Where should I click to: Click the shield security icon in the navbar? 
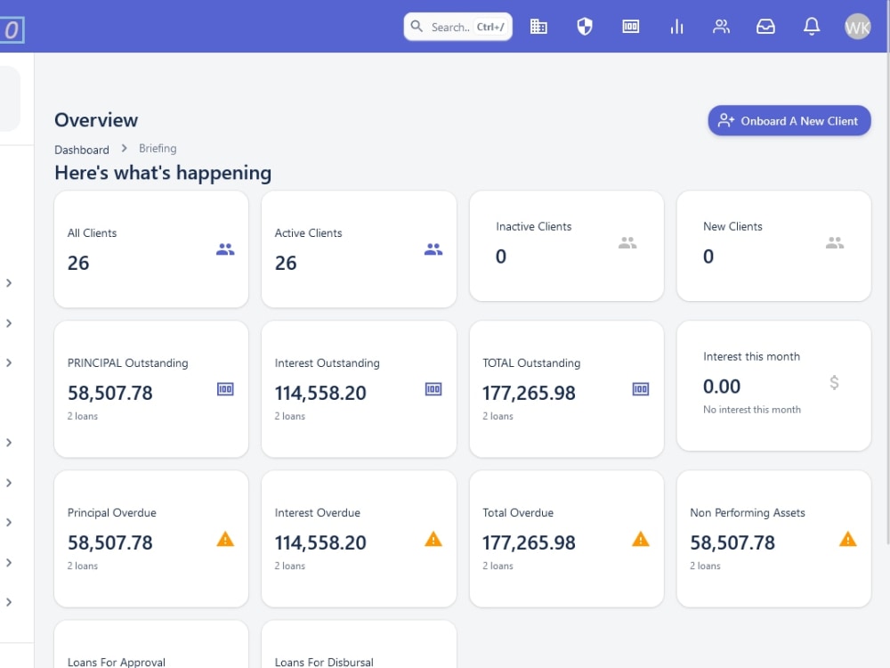[x=584, y=26]
